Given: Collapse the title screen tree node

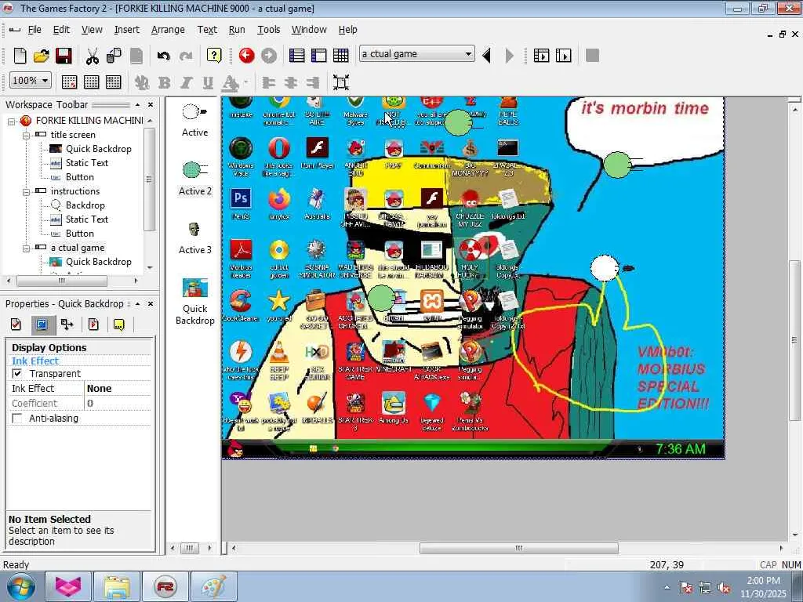Looking at the screenshot, I should [x=26, y=135].
